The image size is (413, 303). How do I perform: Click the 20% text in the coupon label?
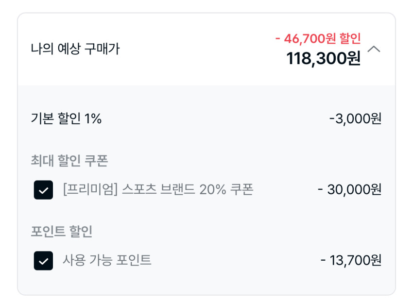(x=213, y=189)
